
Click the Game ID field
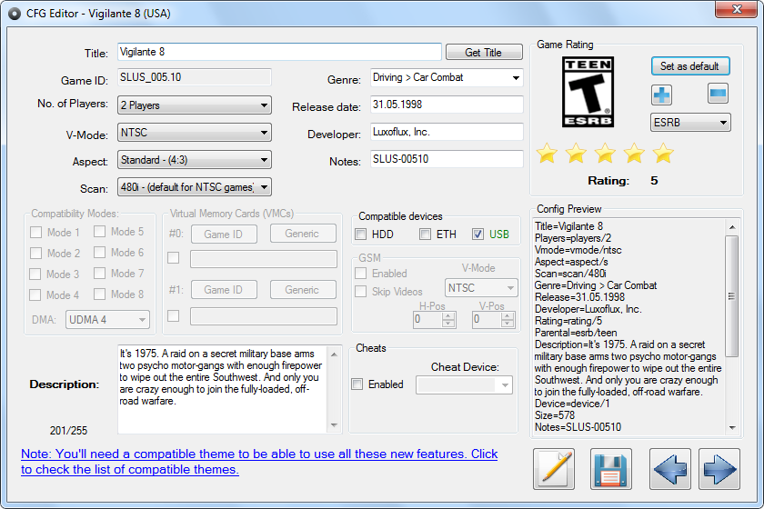click(x=195, y=77)
